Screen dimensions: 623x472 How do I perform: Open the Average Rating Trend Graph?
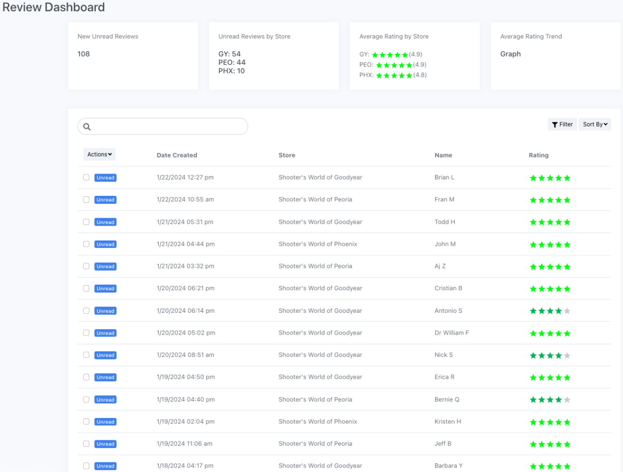[510, 54]
